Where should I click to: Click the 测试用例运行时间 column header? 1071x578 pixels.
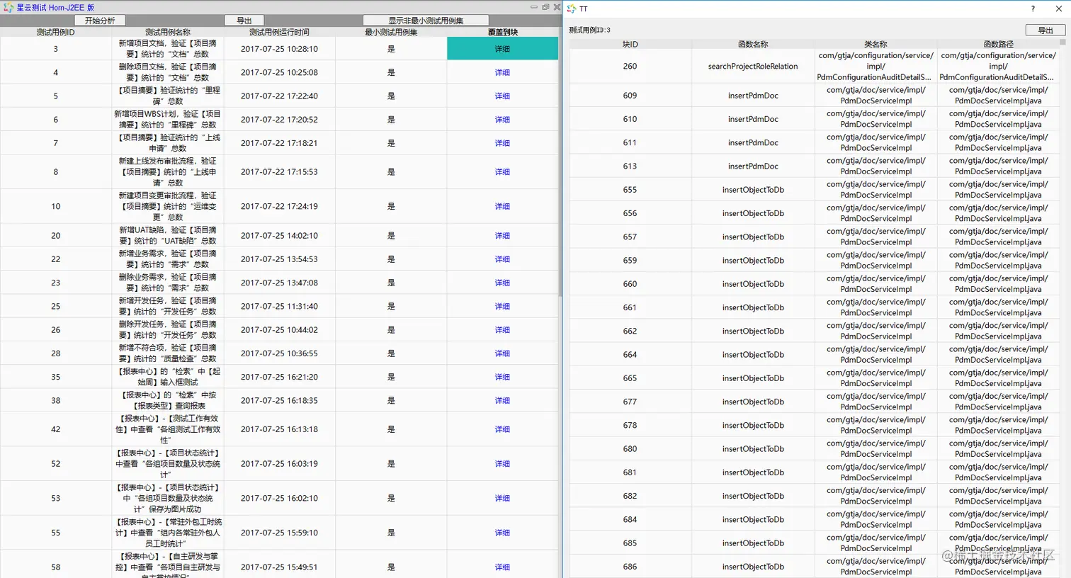(279, 32)
